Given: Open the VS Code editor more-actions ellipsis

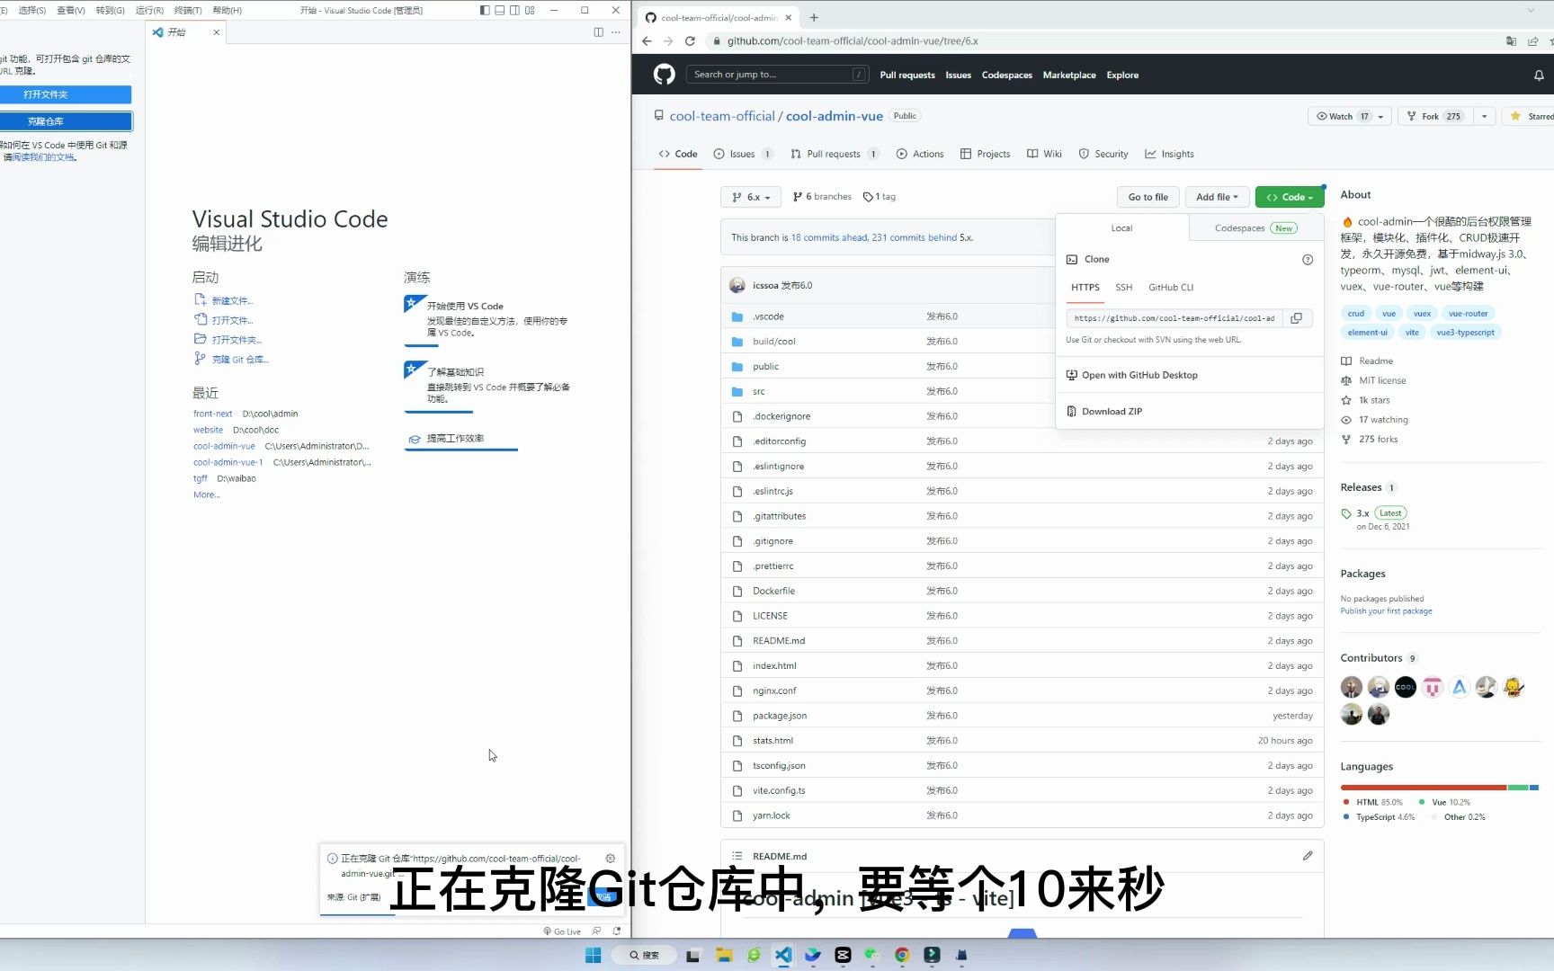Looking at the screenshot, I should 615,31.
